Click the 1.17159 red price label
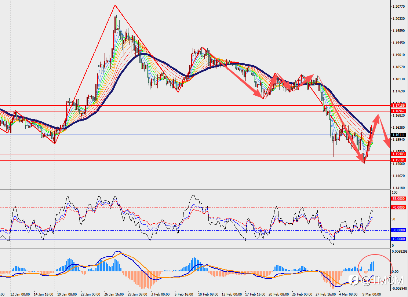Screen dimensions: 408x297 (398, 105)
